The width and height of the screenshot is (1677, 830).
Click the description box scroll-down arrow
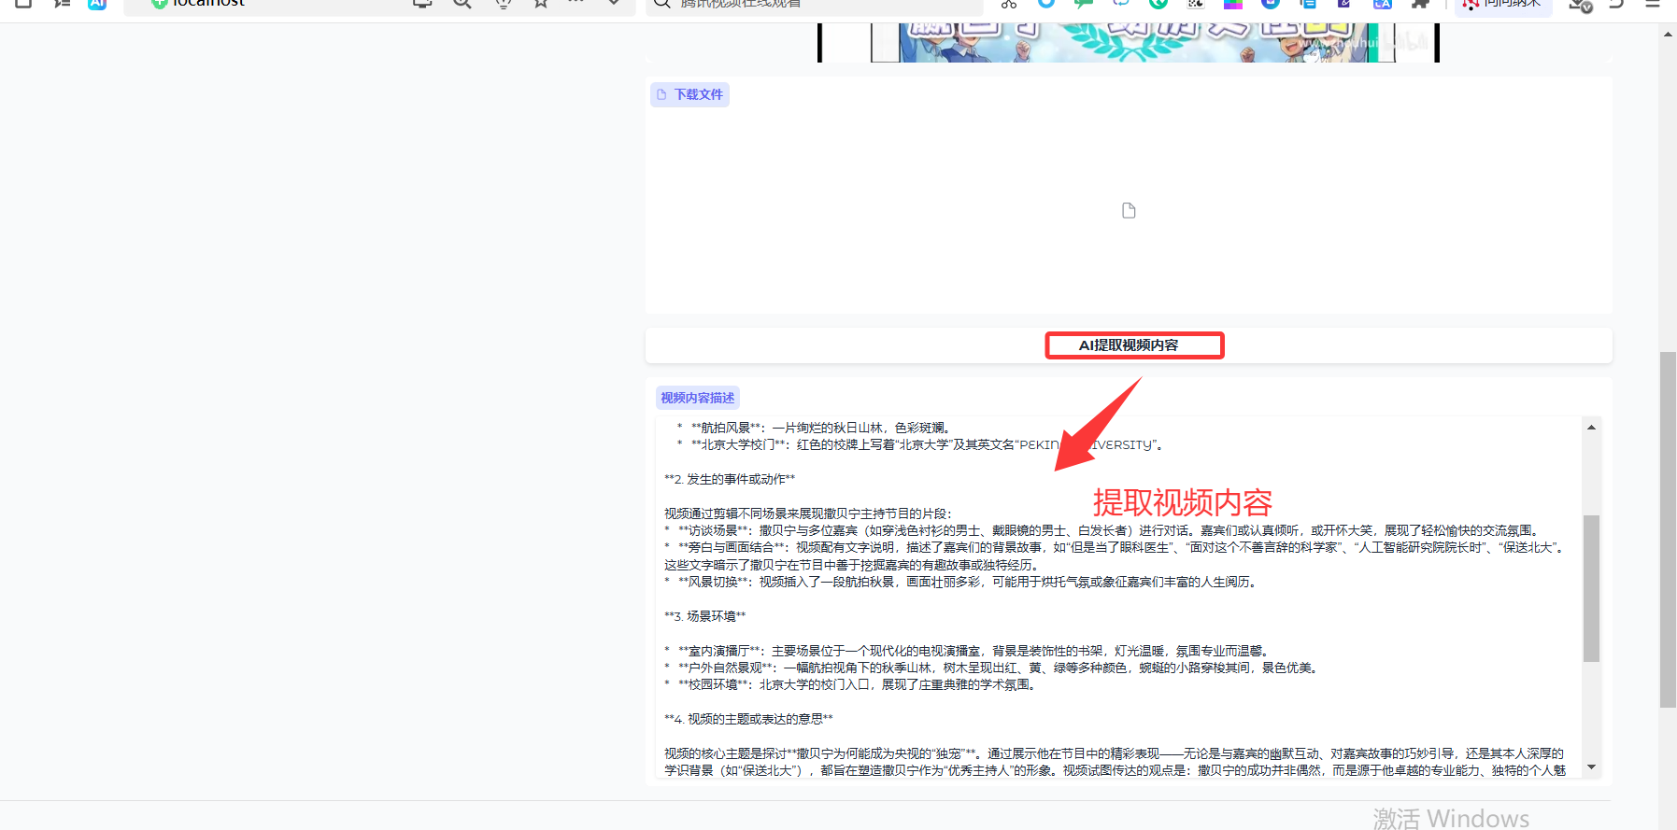click(1591, 767)
